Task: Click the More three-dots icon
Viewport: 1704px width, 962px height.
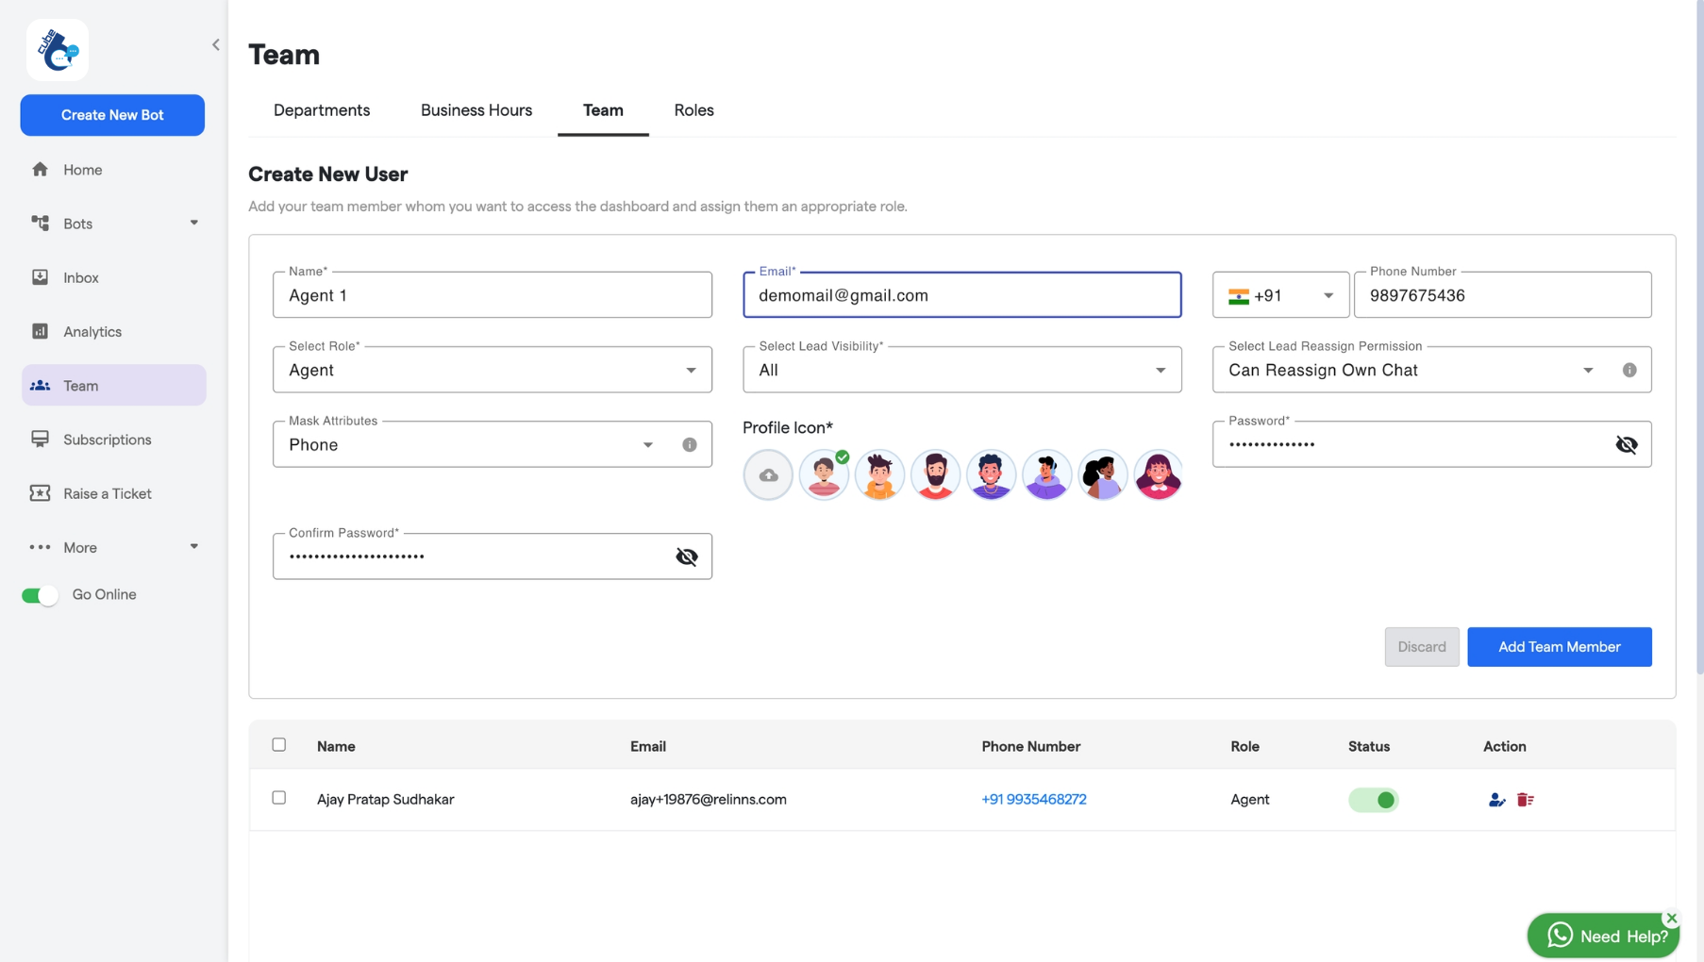Action: coord(40,547)
